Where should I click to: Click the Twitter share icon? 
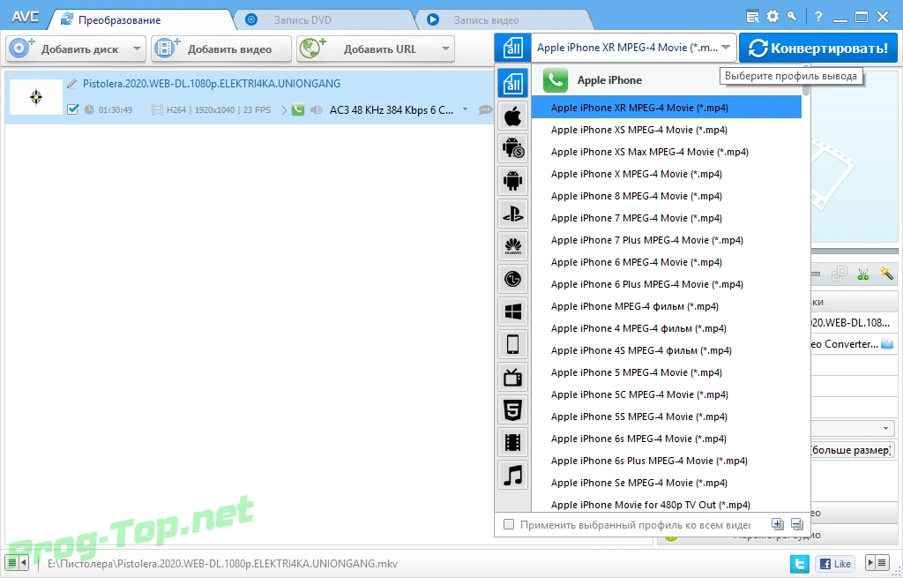tap(799, 564)
